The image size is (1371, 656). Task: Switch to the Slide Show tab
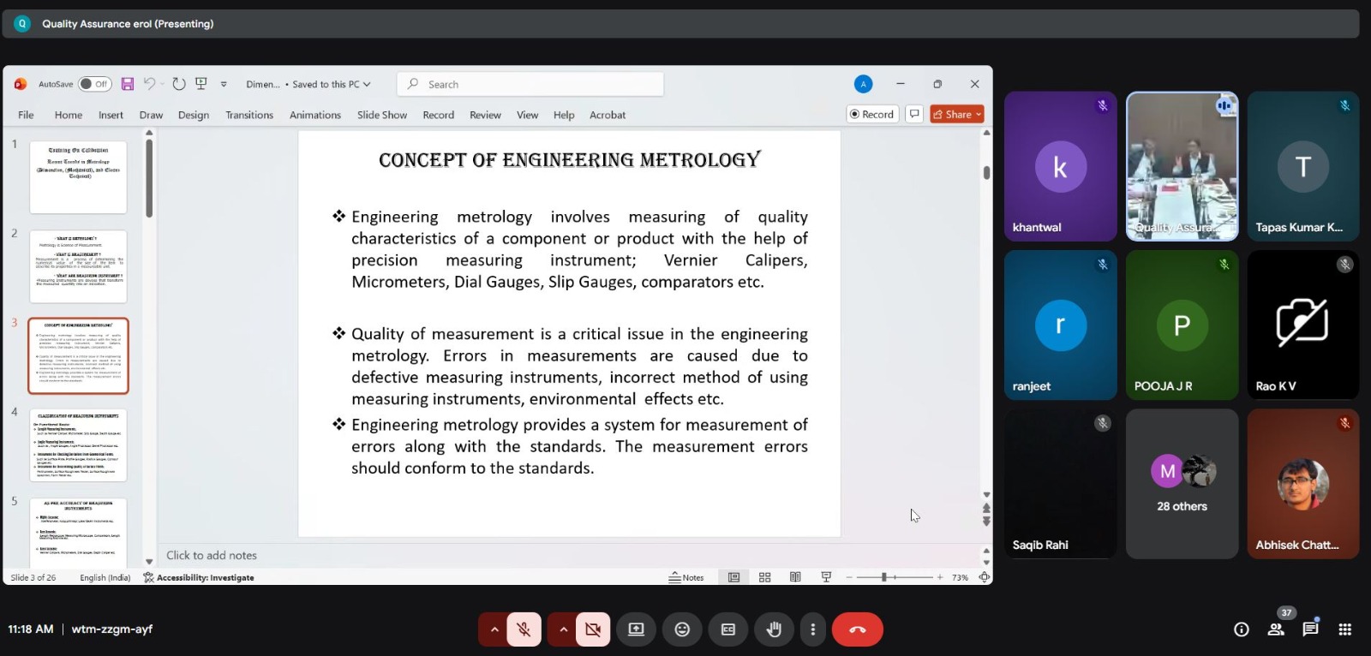pos(381,115)
